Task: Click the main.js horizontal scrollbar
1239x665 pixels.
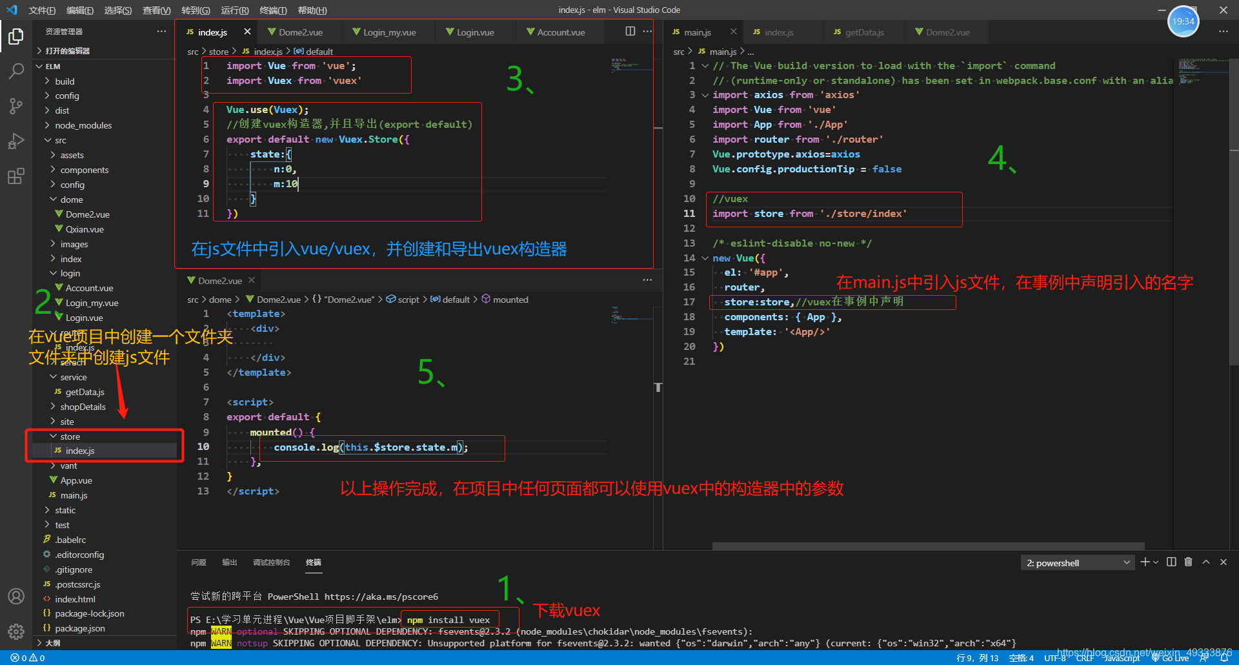Action: (928, 546)
